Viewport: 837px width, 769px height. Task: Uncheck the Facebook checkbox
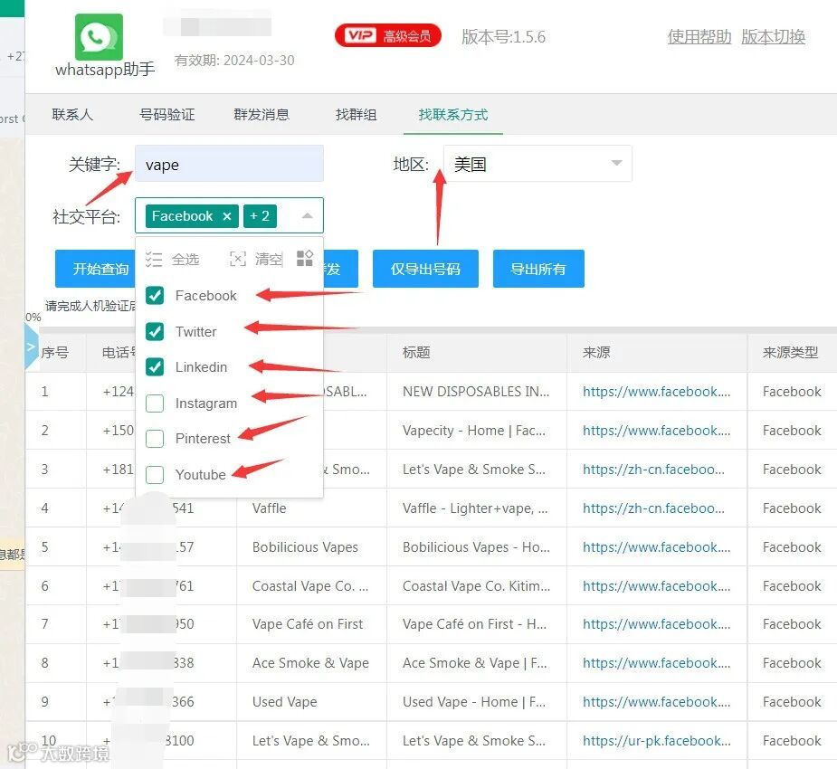tap(155, 295)
